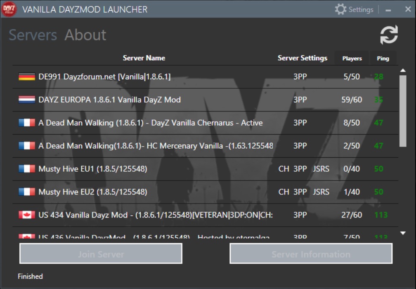The width and height of the screenshot is (416, 289).
Task: Select Musty Hive EU2 server
Action: click(206, 192)
